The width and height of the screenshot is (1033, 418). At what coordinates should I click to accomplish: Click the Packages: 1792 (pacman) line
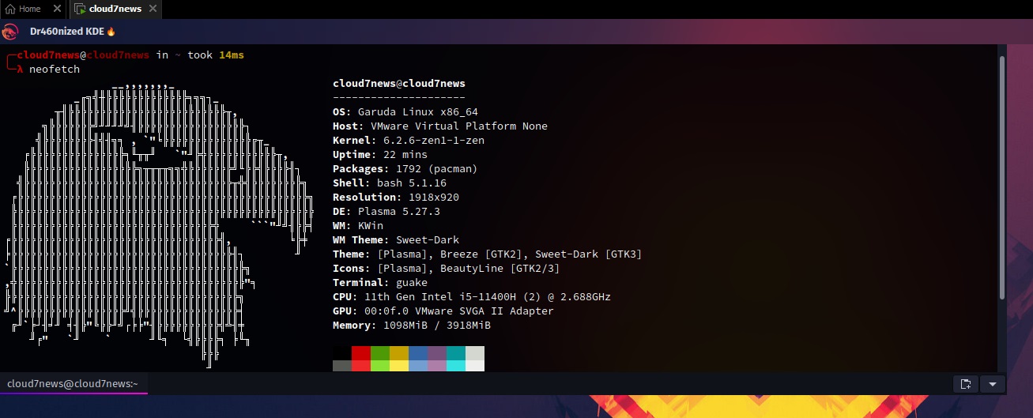[405, 169]
